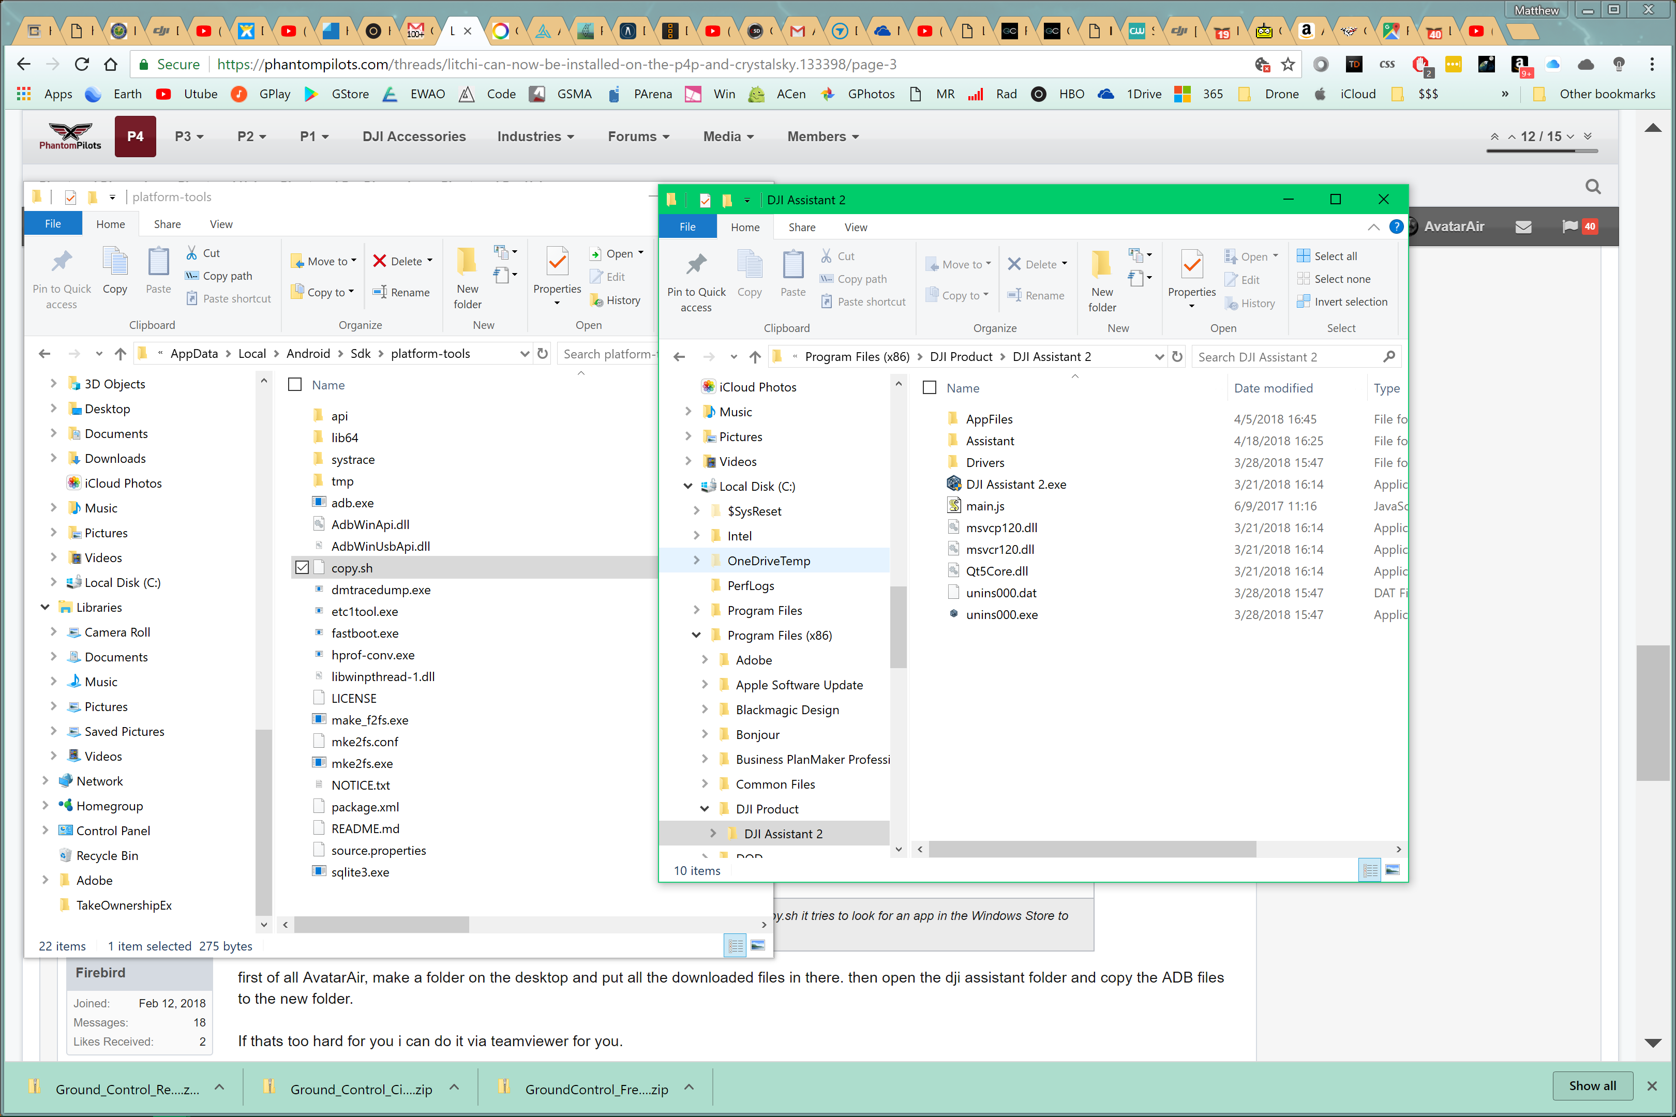
Task: Click browser page vertical scrollbar thumb
Action: (1654, 713)
